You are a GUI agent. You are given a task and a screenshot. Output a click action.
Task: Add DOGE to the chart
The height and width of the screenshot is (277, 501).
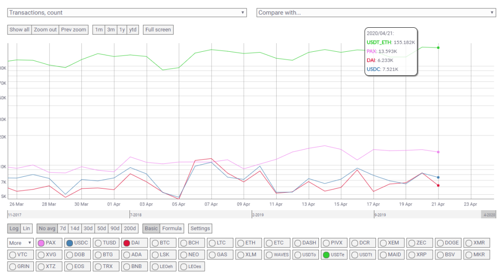448,243
